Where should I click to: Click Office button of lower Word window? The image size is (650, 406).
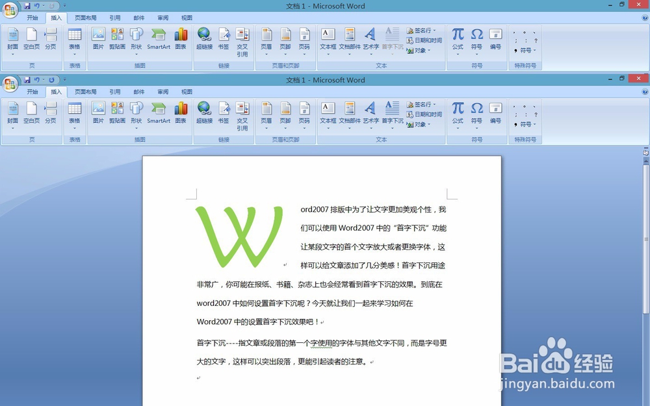[x=10, y=84]
